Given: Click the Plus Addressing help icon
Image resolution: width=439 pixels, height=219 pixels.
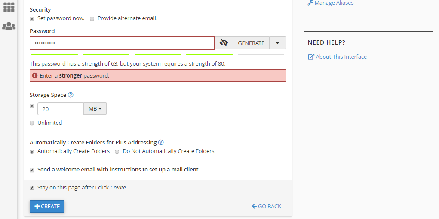Looking at the screenshot, I should (161, 142).
